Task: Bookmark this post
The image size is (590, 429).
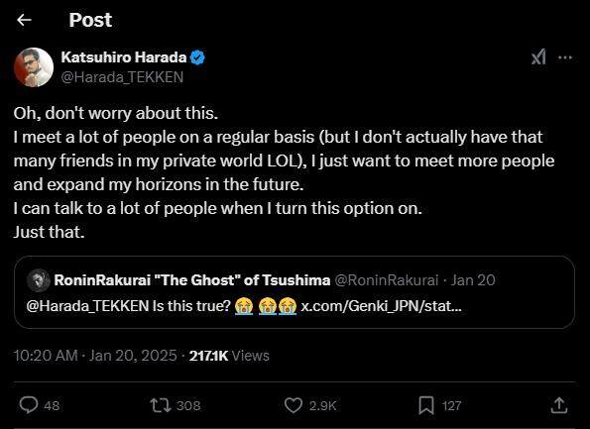Action: point(426,405)
